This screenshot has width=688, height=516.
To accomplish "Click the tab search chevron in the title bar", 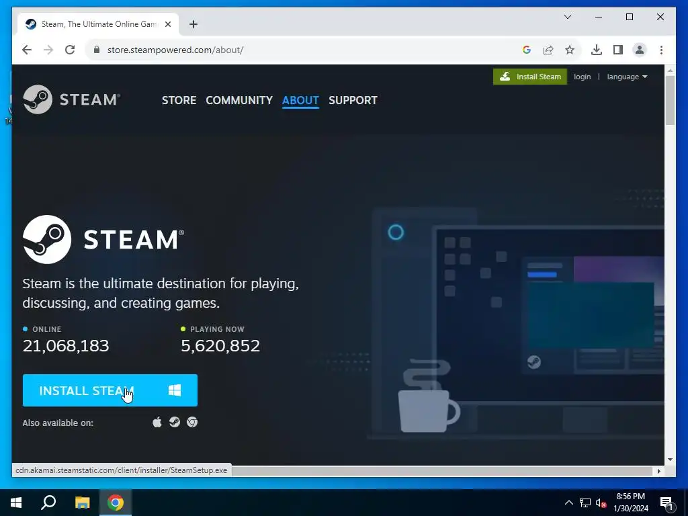I will tap(567, 17).
